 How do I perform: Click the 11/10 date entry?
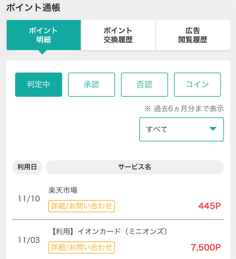pyautogui.click(x=29, y=199)
